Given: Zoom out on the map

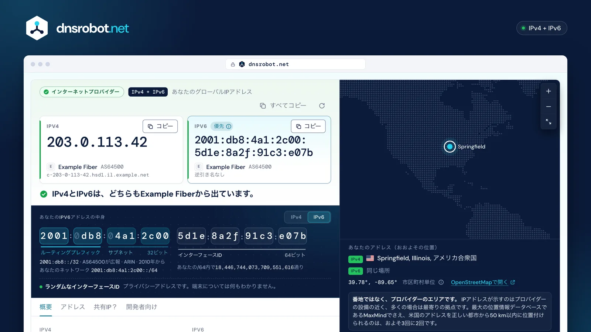Looking at the screenshot, I should (549, 107).
